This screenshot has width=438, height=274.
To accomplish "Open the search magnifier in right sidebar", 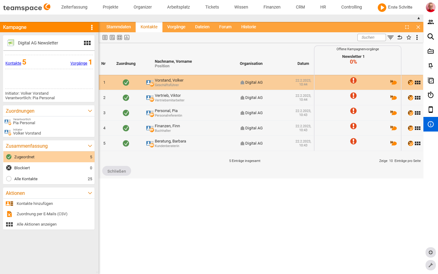I will tap(430, 37).
